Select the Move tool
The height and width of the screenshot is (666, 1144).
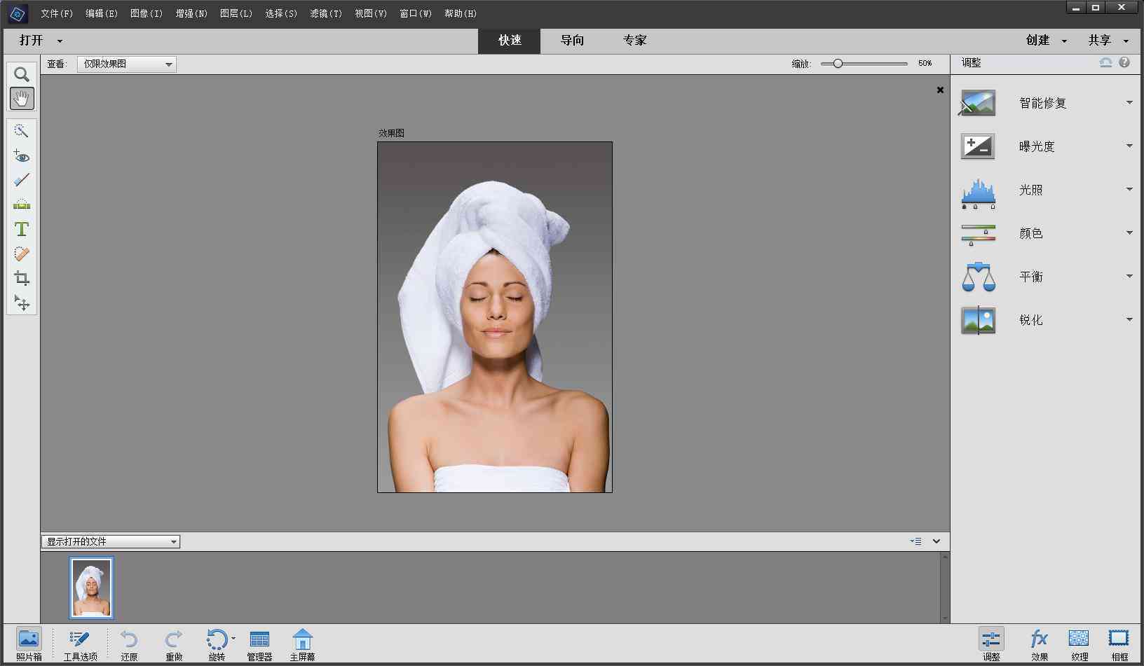pyautogui.click(x=22, y=303)
